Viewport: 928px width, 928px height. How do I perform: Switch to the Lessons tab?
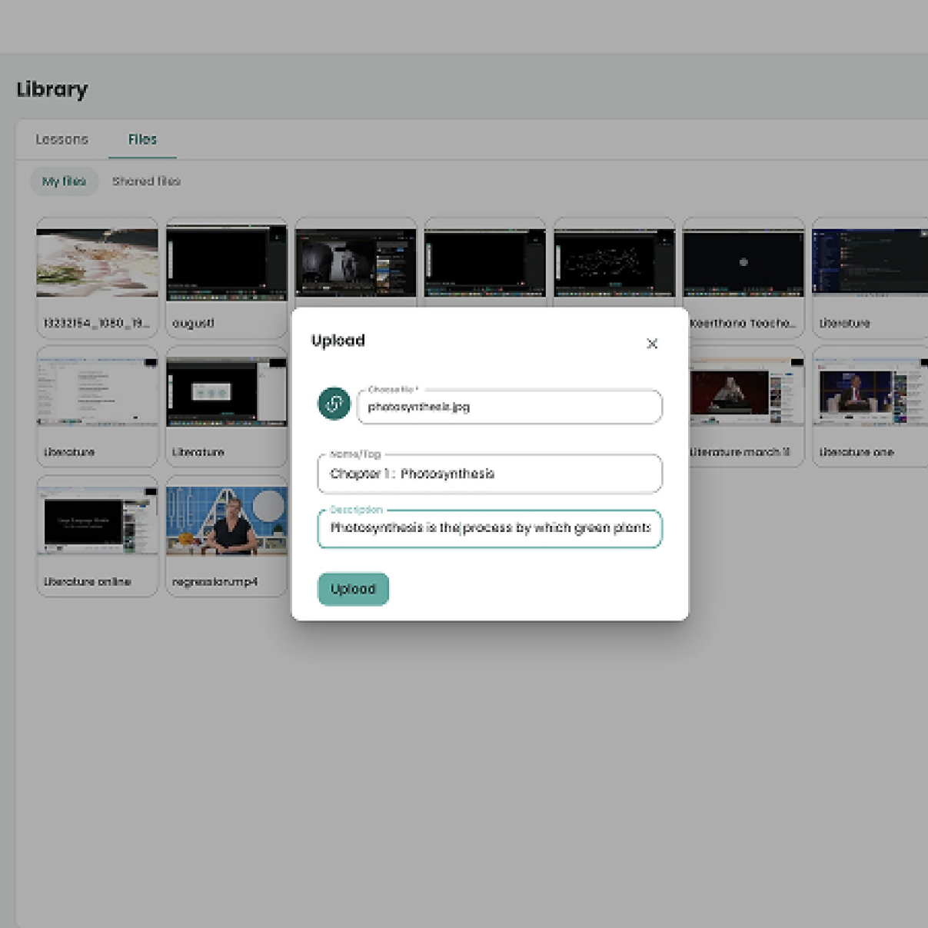62,139
